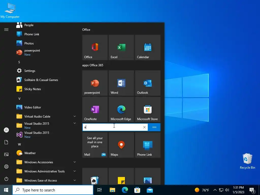Jump to the letter S index
The width and height of the screenshot is (260, 195).
coord(19,62)
